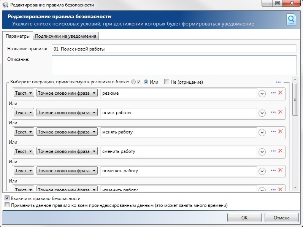Viewport: 303px width, 227px height.
Task: Delete the "менять работу" condition
Action: click(x=281, y=132)
